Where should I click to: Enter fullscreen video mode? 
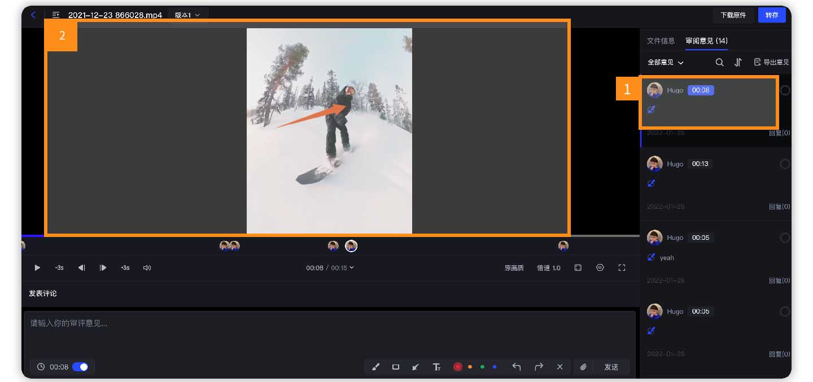pyautogui.click(x=622, y=268)
